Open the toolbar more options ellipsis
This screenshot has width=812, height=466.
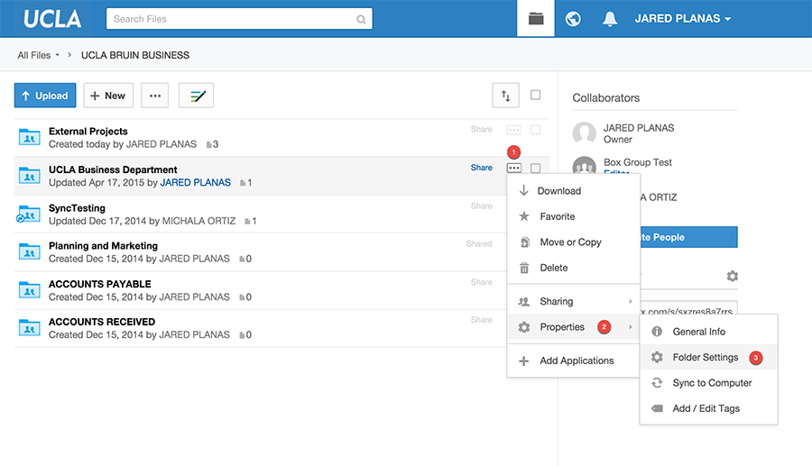pos(155,96)
